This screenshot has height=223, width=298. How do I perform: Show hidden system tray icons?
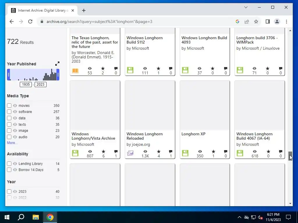[x=240, y=217]
